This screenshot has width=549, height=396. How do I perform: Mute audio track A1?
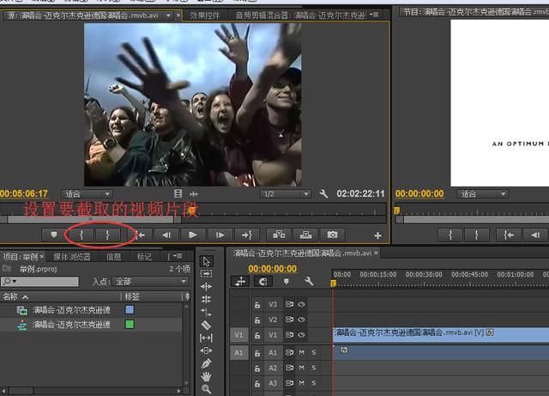301,352
